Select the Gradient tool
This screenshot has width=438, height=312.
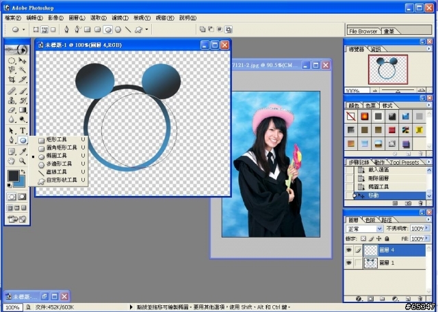coord(23,110)
